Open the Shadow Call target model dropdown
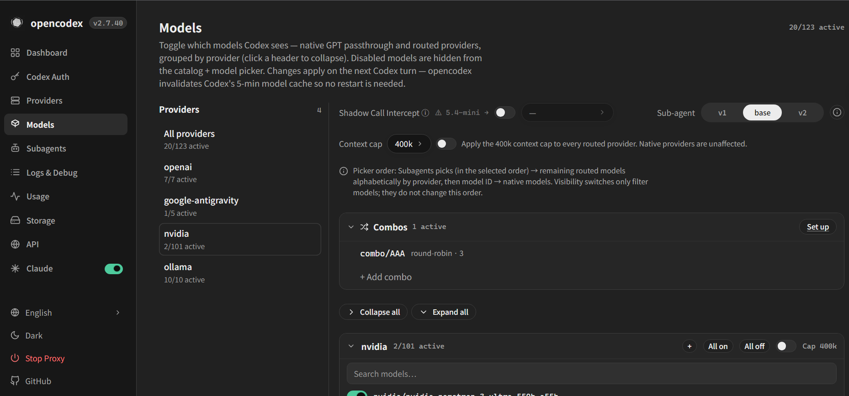The height and width of the screenshot is (396, 849). (567, 113)
